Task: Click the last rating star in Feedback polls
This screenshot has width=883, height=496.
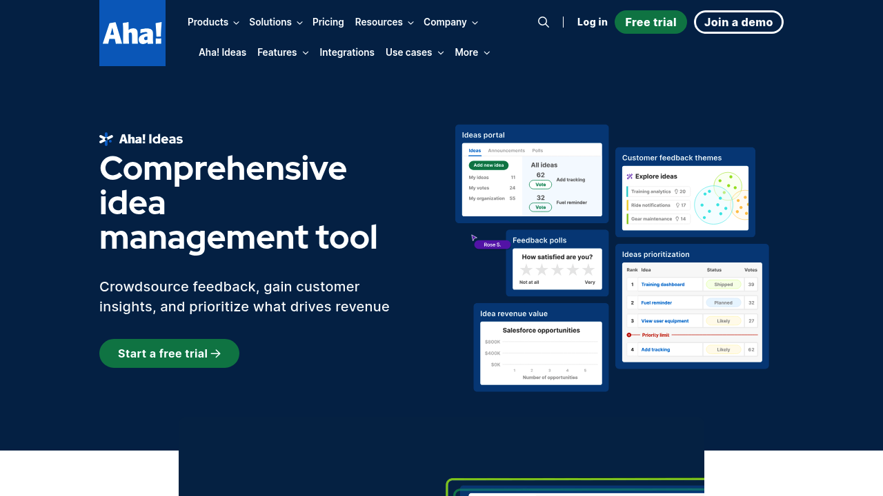Action: pos(588,270)
